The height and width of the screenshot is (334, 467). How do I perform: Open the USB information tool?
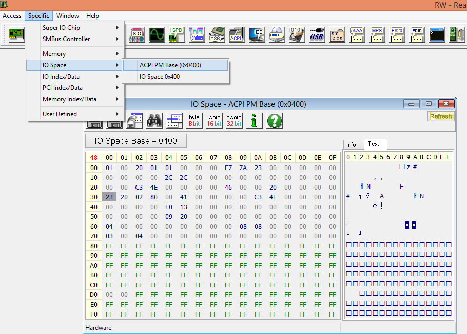[x=317, y=34]
